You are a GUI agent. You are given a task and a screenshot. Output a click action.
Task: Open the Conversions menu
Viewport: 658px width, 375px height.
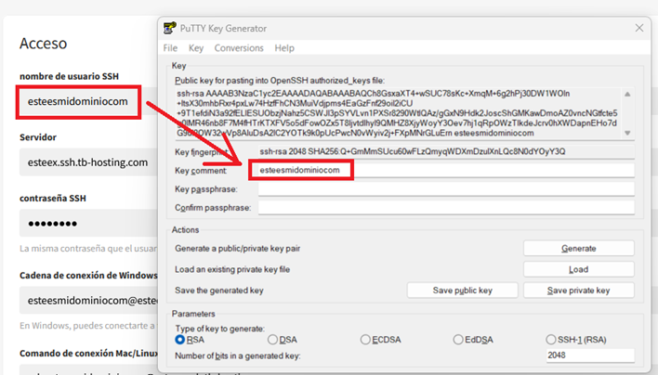(239, 47)
